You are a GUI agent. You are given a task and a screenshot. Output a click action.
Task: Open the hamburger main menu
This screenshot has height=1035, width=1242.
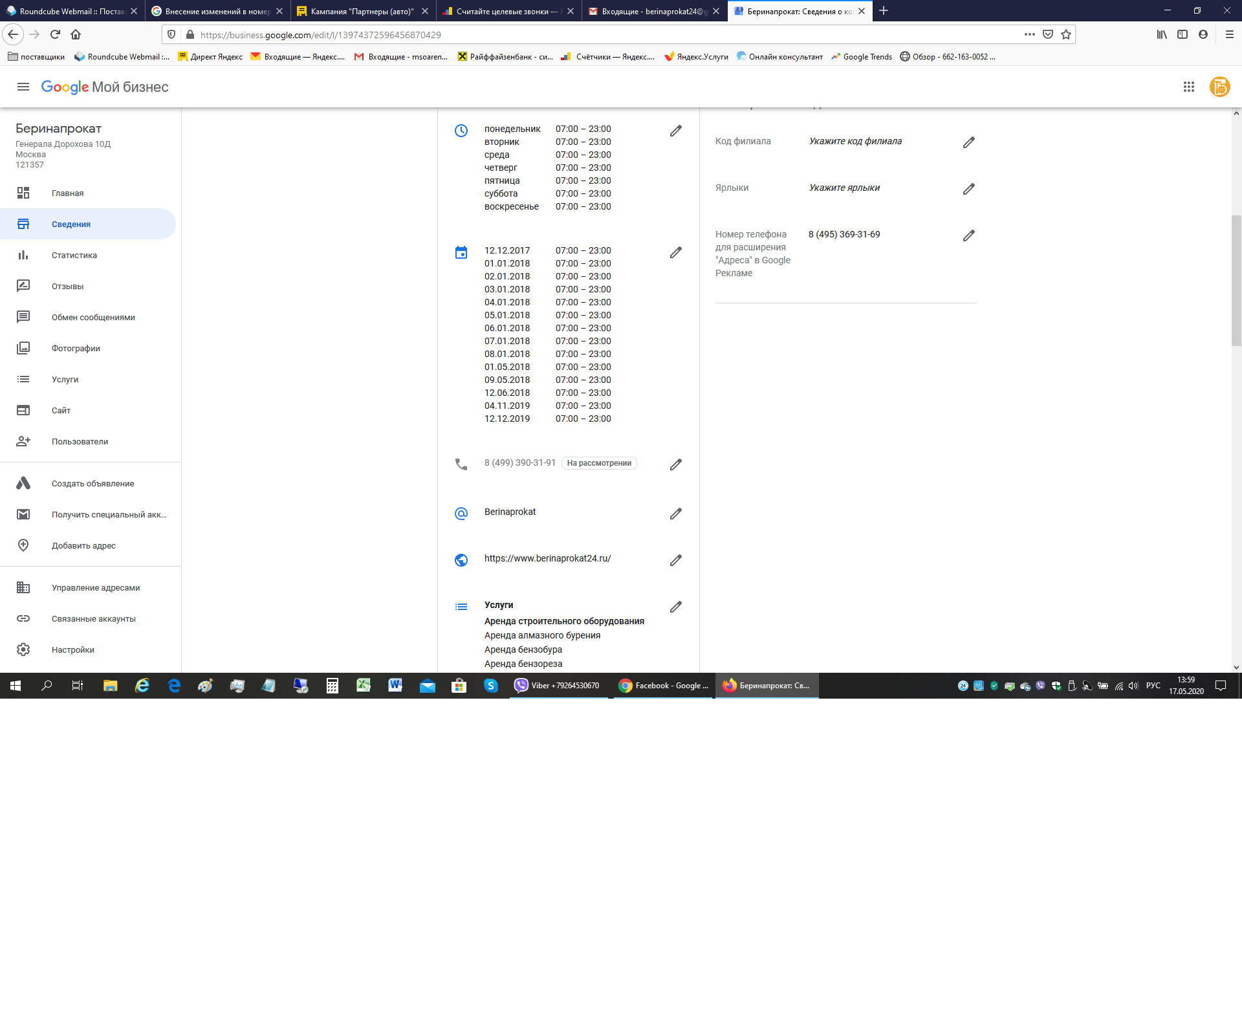click(23, 87)
